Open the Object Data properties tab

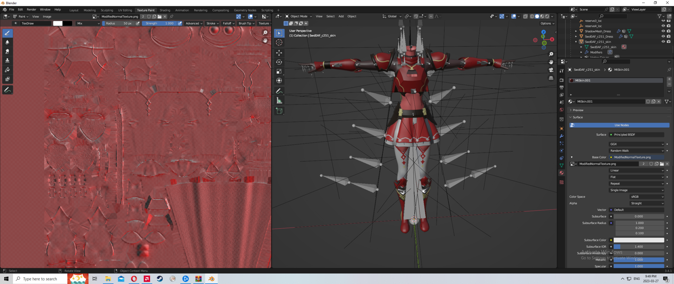(x=562, y=165)
